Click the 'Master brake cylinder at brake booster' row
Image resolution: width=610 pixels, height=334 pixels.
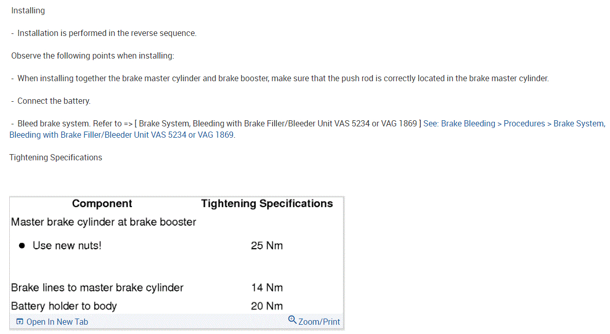(103, 222)
